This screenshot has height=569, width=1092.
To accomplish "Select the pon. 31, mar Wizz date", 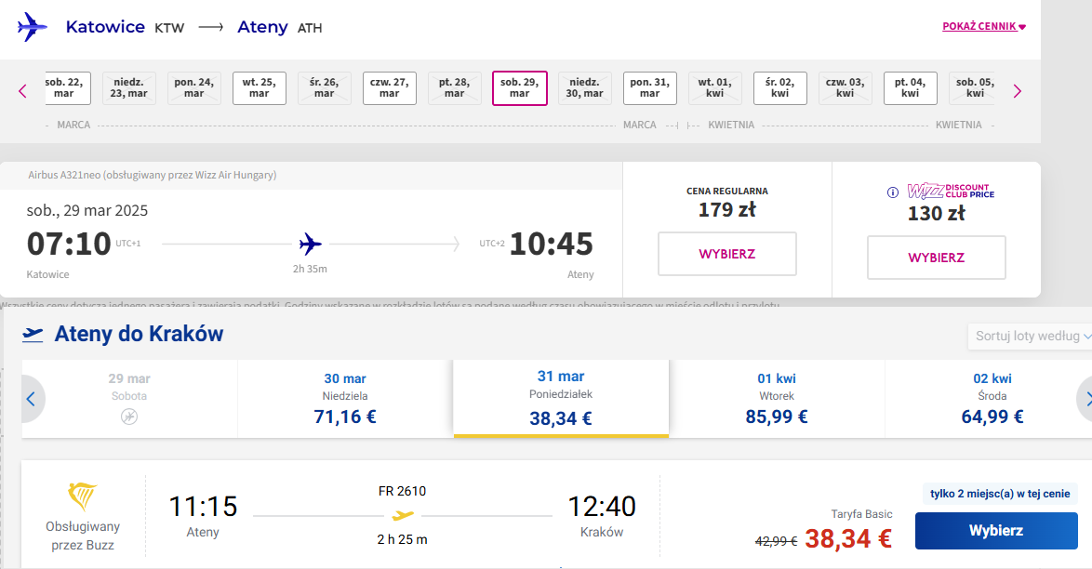I will tap(650, 88).
